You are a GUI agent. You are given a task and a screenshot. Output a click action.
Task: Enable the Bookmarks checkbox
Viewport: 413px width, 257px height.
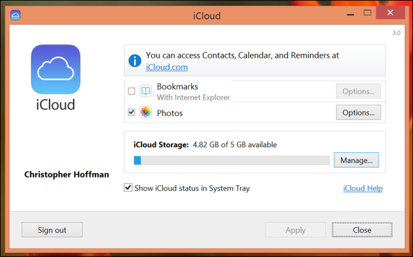[x=131, y=91]
